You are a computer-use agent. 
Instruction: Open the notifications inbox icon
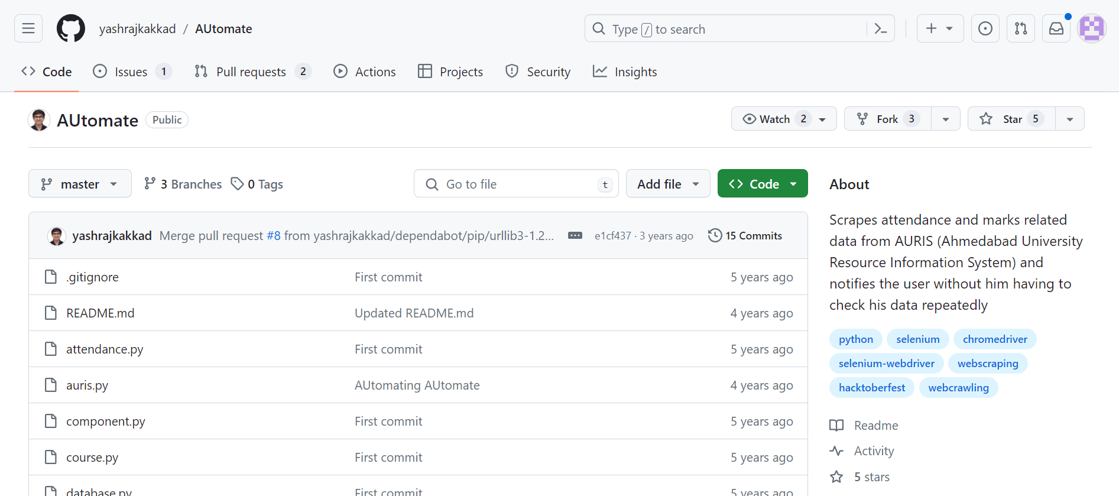(x=1056, y=28)
